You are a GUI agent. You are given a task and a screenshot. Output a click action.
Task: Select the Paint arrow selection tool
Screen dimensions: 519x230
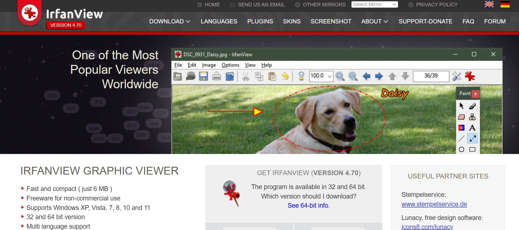(462, 106)
